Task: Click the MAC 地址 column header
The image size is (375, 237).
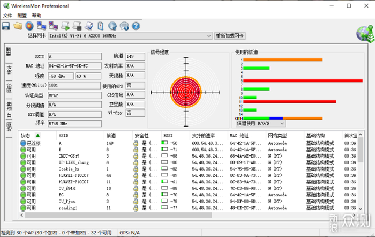Action: [x=247, y=136]
